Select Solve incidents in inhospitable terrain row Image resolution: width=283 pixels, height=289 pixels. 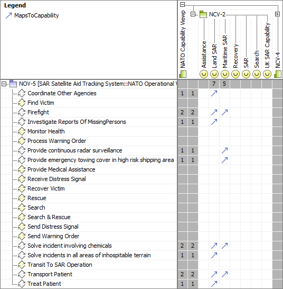(x=89, y=255)
